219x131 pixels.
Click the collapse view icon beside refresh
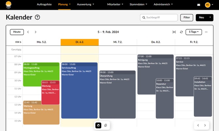click(x=174, y=32)
